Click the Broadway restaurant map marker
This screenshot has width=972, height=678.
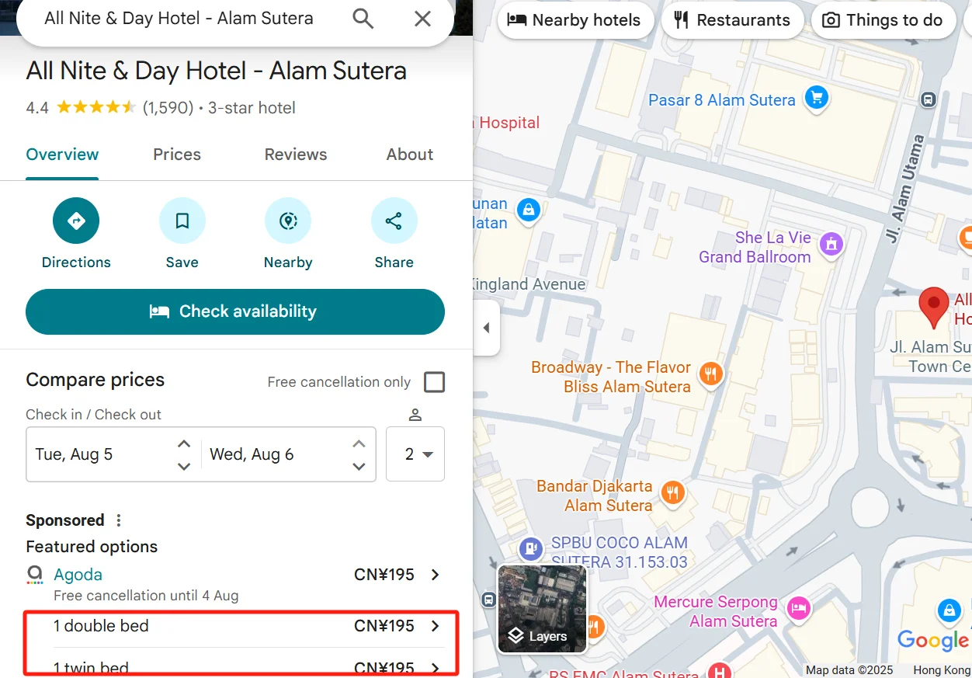click(710, 374)
